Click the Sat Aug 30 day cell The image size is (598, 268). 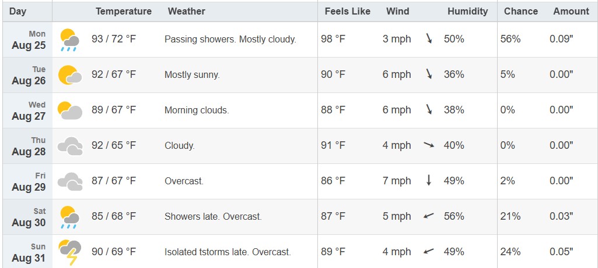pyautogui.click(x=27, y=217)
